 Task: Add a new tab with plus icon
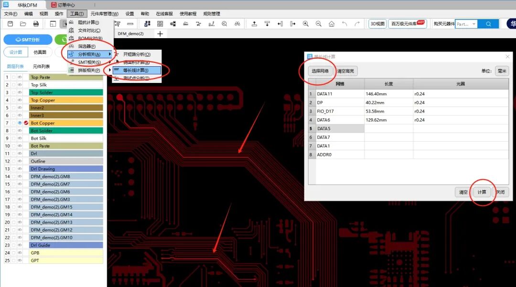(x=160, y=33)
